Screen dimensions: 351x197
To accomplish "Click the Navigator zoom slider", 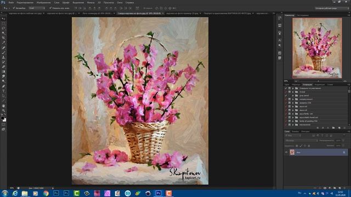I will [x=319, y=81].
